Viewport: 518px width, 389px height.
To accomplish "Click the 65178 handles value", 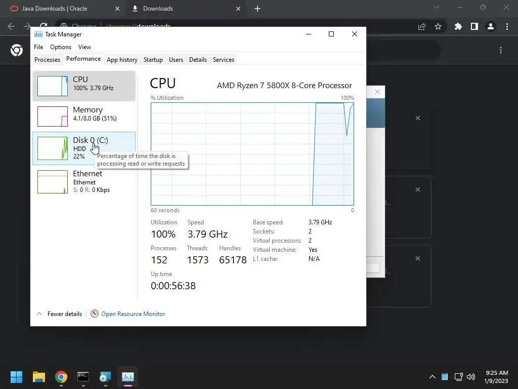I will tap(233, 260).
